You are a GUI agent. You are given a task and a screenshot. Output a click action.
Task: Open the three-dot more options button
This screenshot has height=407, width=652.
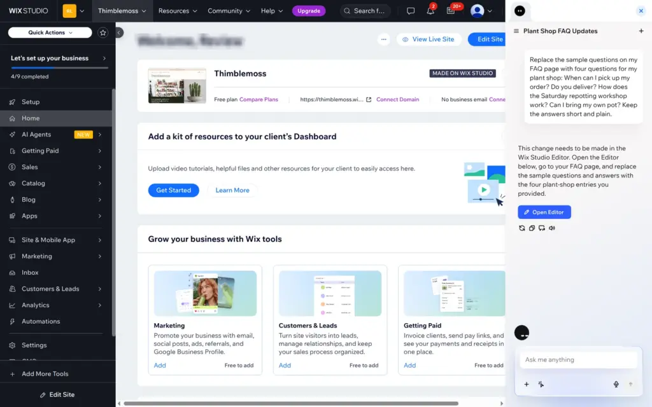383,39
